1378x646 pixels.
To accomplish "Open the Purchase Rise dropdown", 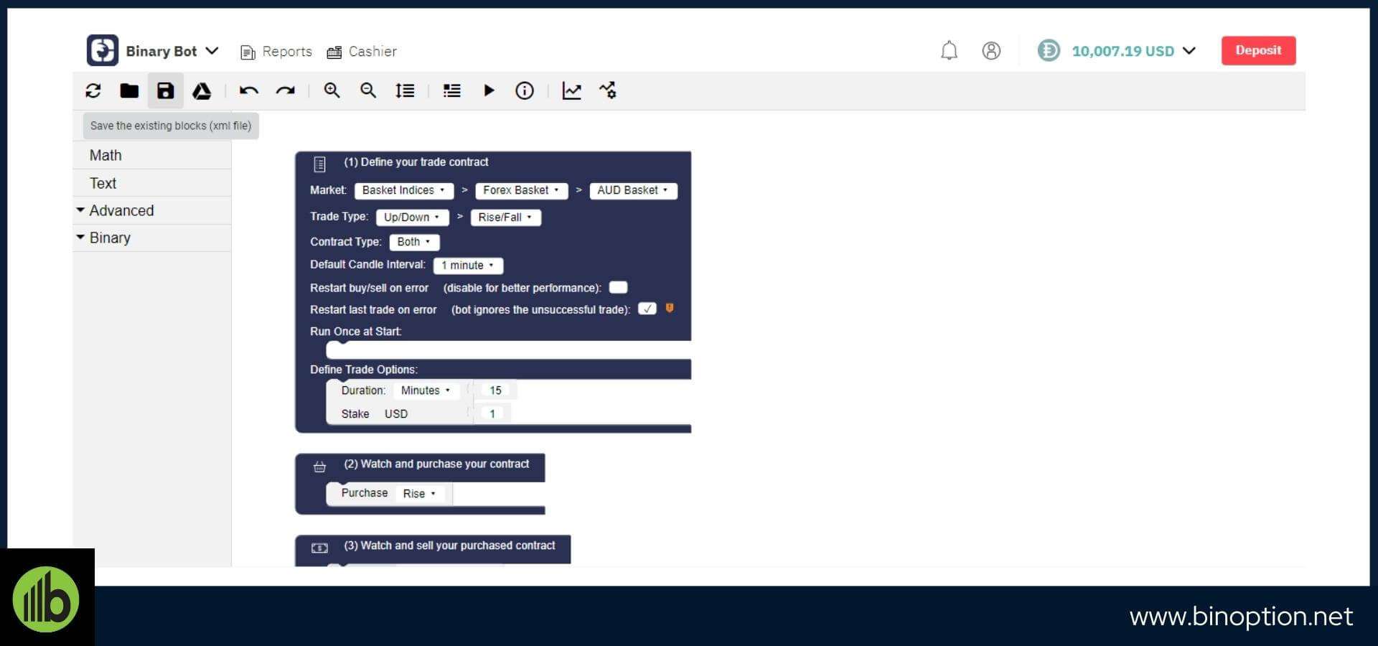I will 419,494.
